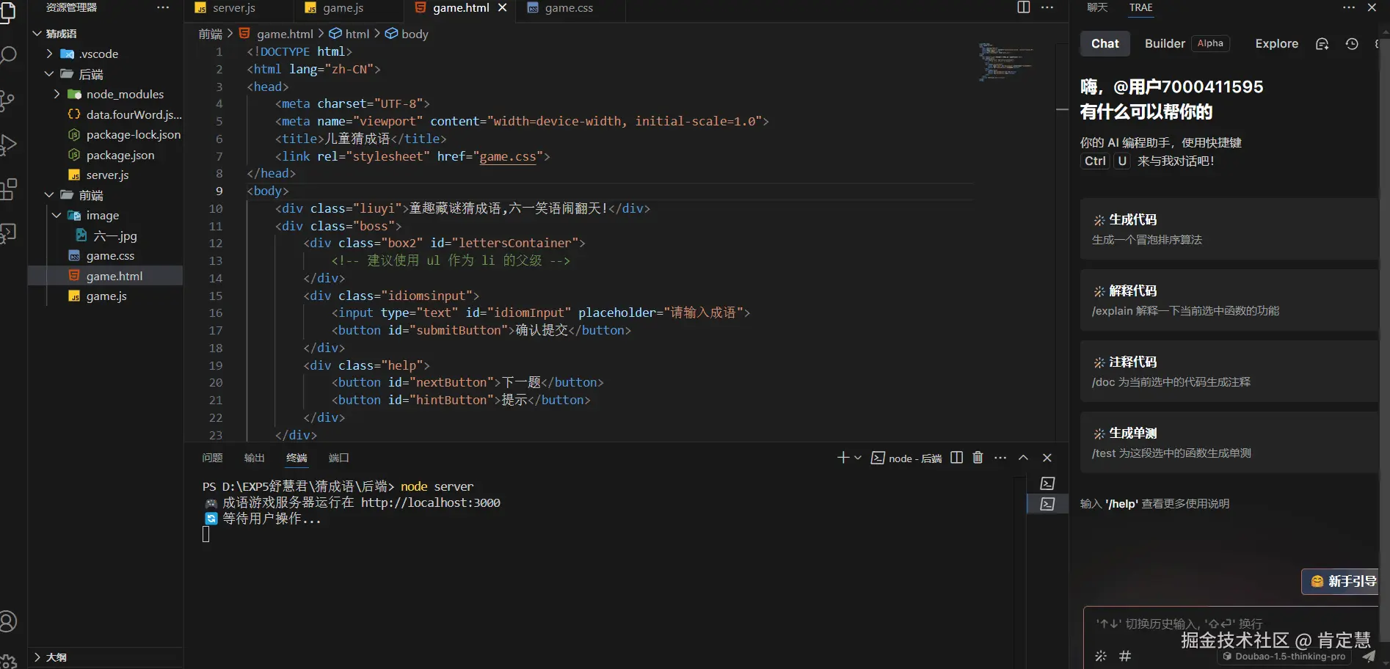Switch to the server.js editor tab
The width and height of the screenshot is (1390, 669).
(x=234, y=8)
